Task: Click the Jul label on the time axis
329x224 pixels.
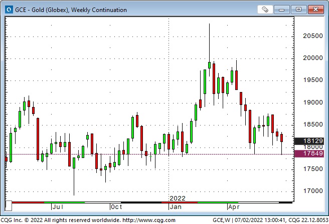Action: pyautogui.click(x=58, y=207)
